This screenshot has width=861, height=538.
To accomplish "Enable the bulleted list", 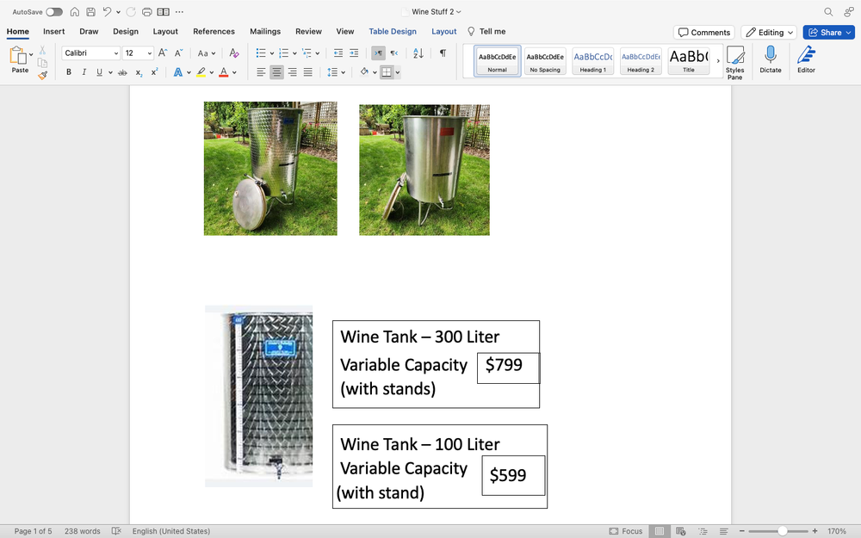I will point(260,53).
